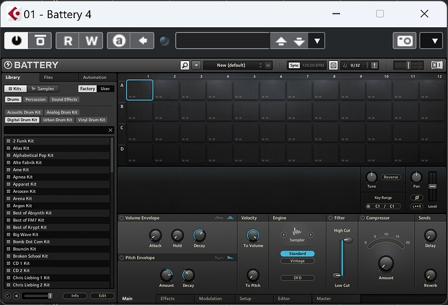The width and height of the screenshot is (448, 305).
Task: Filter by Percussion tag
Action: click(35, 99)
